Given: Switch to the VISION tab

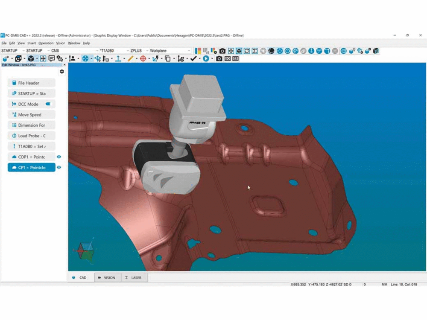Looking at the screenshot, I should coord(108,278).
